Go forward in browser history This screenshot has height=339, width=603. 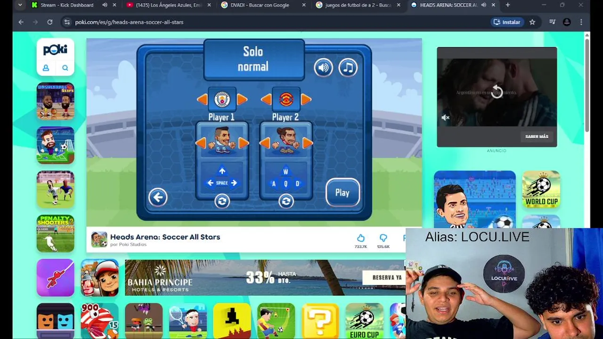(x=35, y=22)
